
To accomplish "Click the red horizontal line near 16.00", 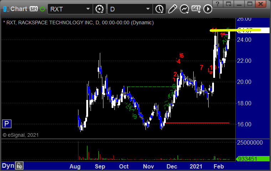I will coord(197,123).
